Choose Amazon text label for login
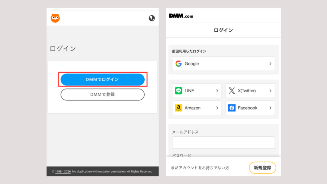Viewport: 327px width, 184px height. 193,108
